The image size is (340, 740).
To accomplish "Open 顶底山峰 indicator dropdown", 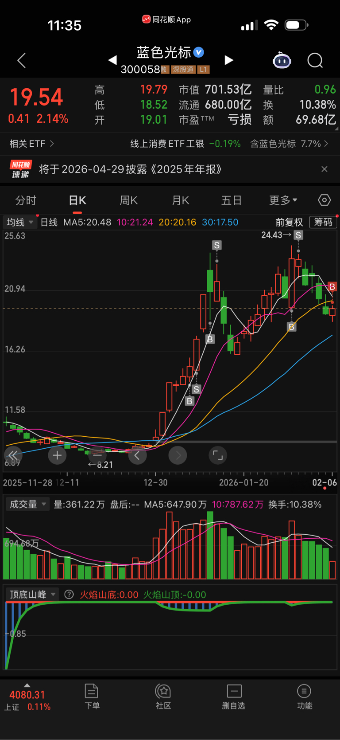I will click(33, 595).
